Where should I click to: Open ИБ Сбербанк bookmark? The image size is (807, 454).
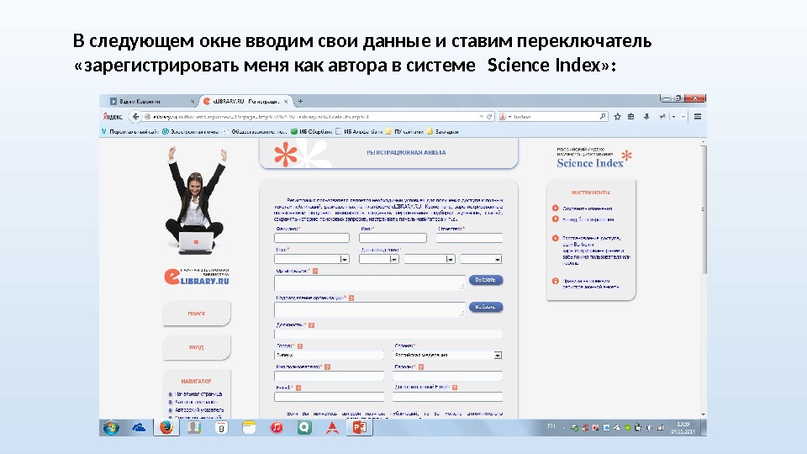click(311, 132)
